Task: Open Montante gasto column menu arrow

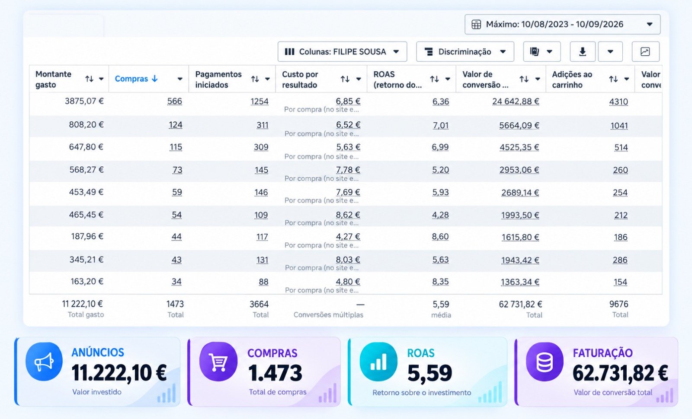Action: (x=101, y=79)
